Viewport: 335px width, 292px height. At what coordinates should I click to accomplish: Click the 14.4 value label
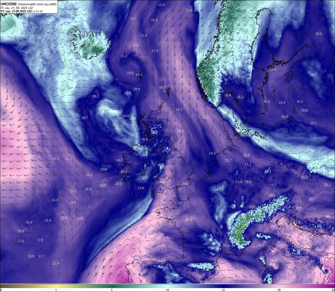pyautogui.click(x=139, y=75)
